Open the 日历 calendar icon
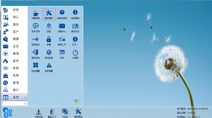This screenshot has height=118, width=212. pyautogui.click(x=62, y=54)
